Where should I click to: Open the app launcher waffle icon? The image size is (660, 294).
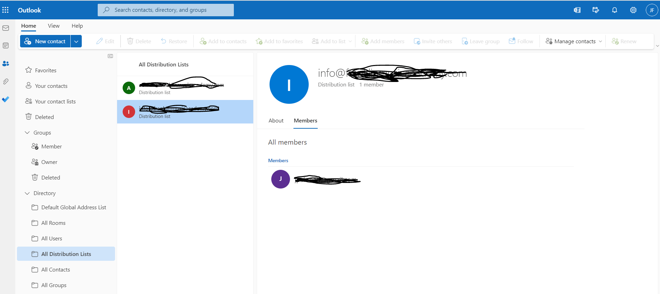coord(6,10)
